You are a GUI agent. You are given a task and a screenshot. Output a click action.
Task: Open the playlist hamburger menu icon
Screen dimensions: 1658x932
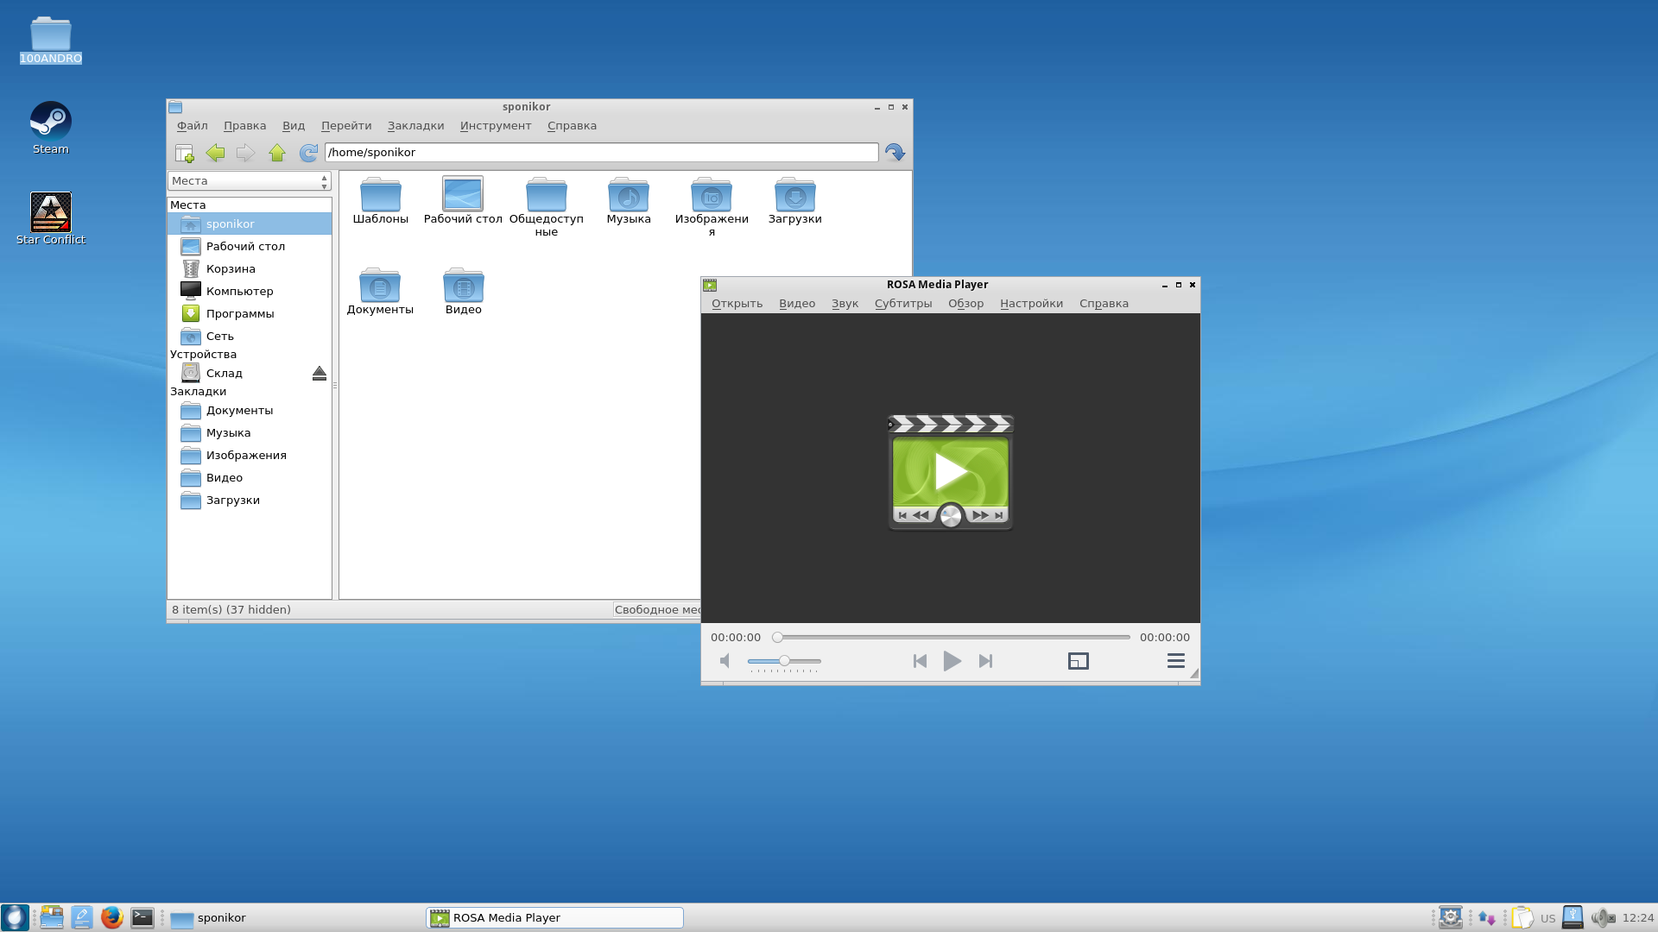click(x=1175, y=661)
